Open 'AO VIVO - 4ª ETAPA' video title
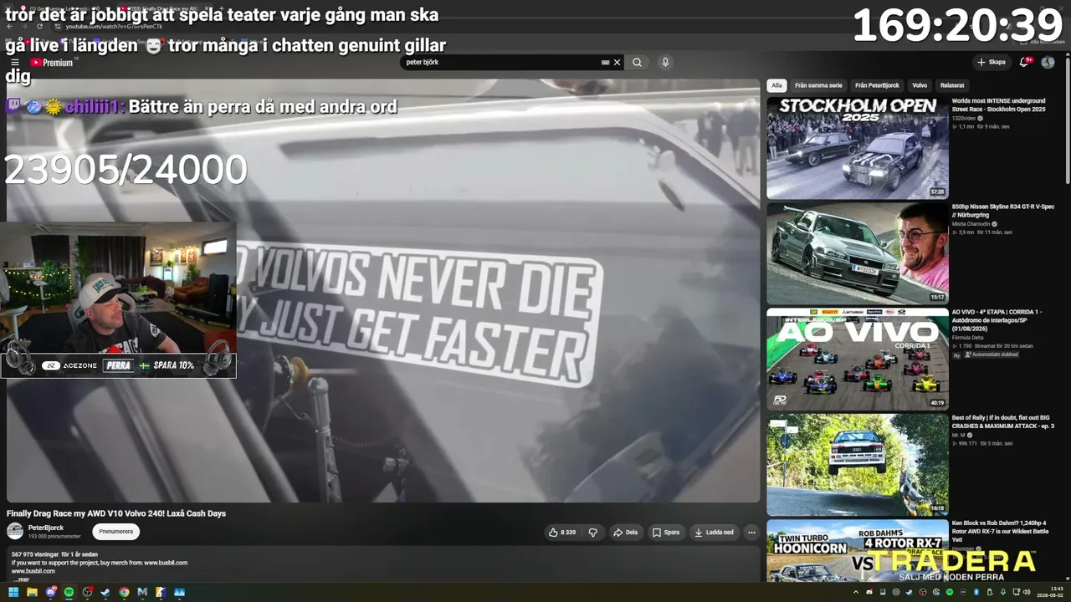This screenshot has height=602, width=1071. click(998, 320)
